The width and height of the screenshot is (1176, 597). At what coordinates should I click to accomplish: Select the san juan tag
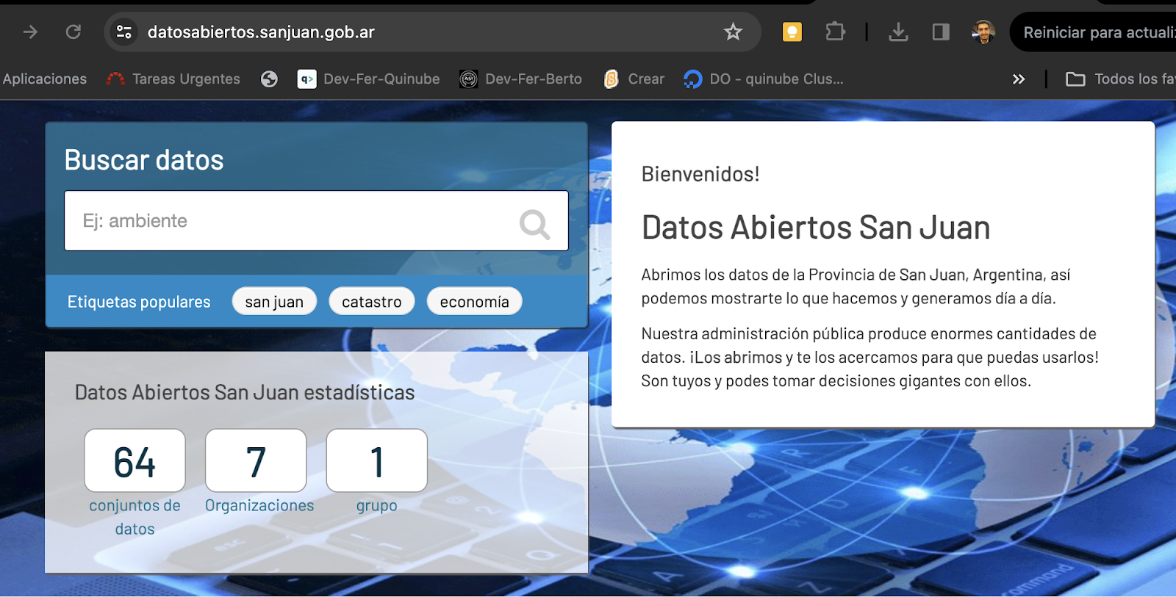[x=274, y=302]
